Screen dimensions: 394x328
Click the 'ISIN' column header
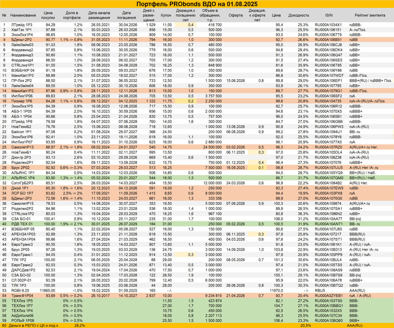click(x=329, y=15)
